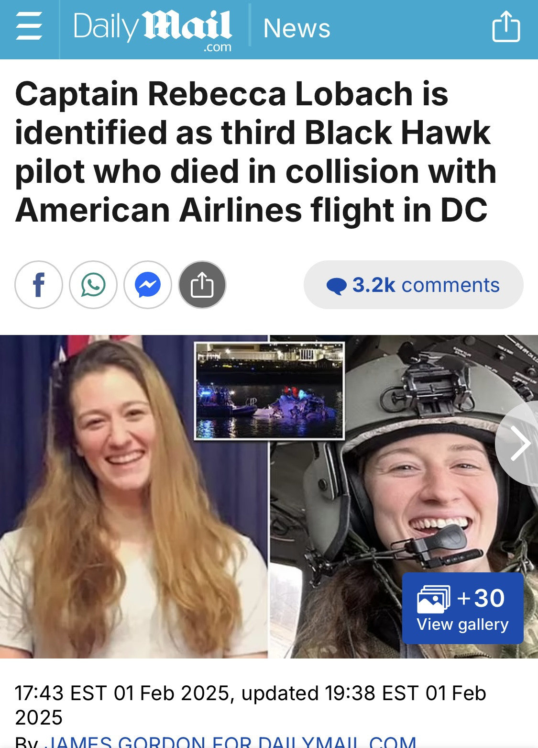Screen dimensions: 538x748
Task: Tap the inset crash scene thumbnail
Action: [x=269, y=391]
